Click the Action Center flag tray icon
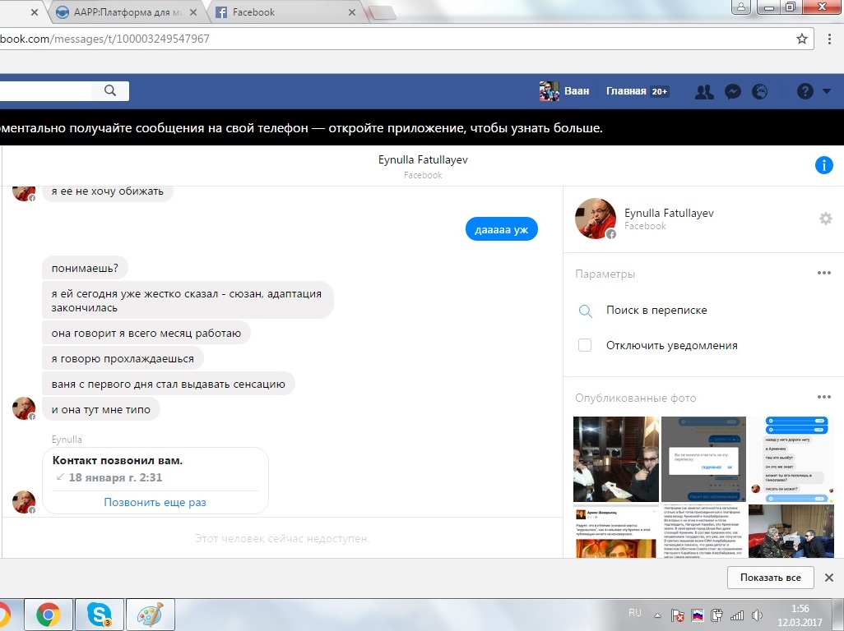Image resolution: width=844 pixels, height=631 pixels. [677, 615]
